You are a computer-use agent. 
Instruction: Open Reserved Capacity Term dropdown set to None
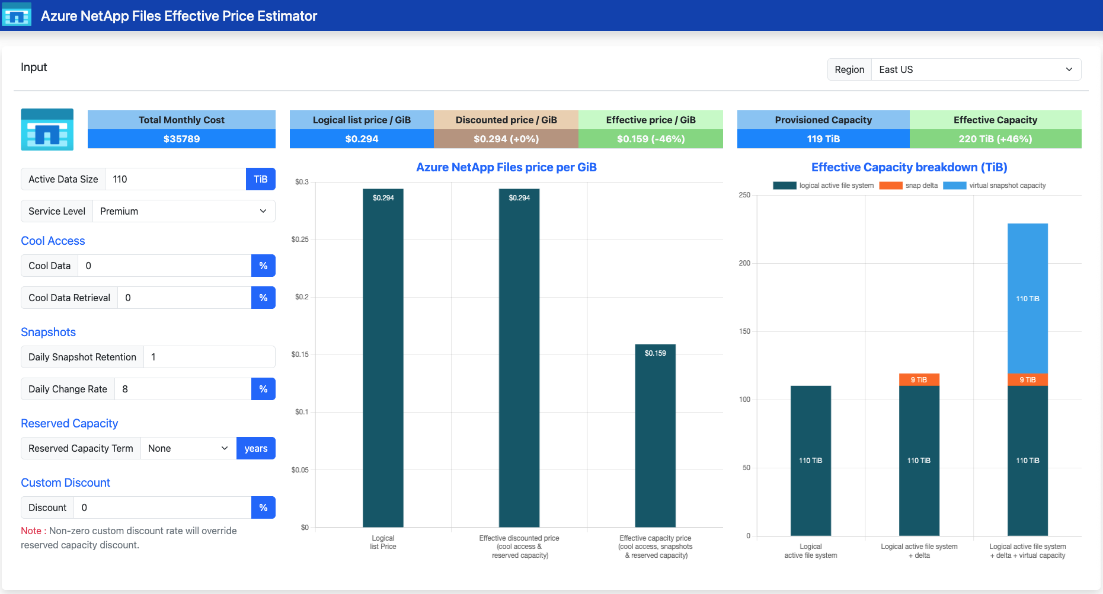188,448
